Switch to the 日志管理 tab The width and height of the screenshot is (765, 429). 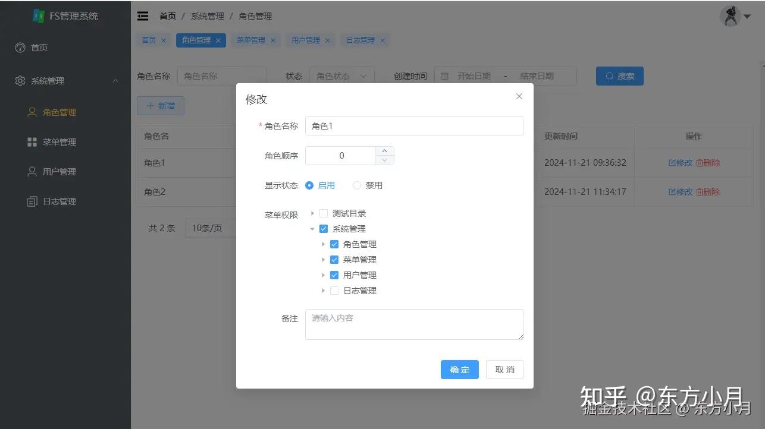(x=360, y=40)
